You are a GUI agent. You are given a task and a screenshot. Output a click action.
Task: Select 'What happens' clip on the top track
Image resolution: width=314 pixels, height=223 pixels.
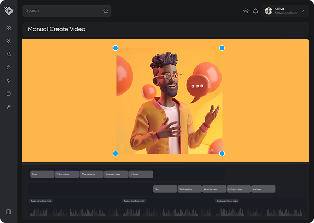tap(91, 174)
